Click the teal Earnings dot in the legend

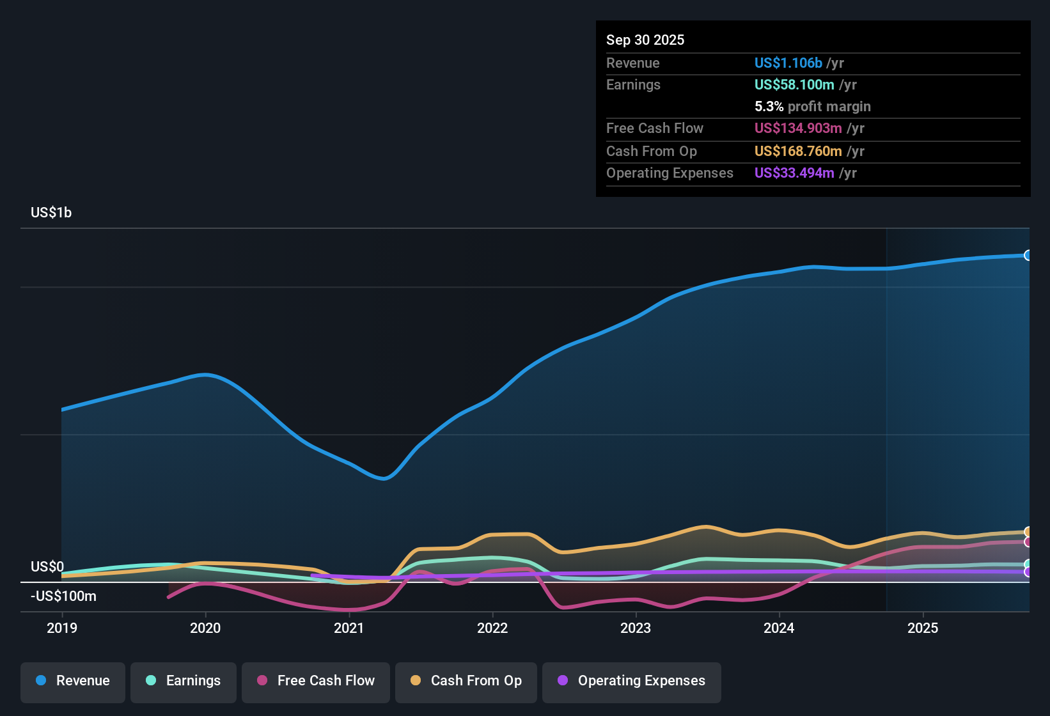(151, 681)
